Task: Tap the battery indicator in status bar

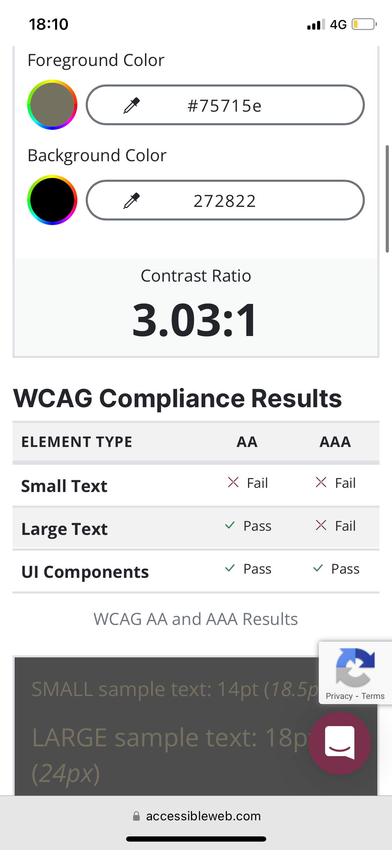Action: 364,24
